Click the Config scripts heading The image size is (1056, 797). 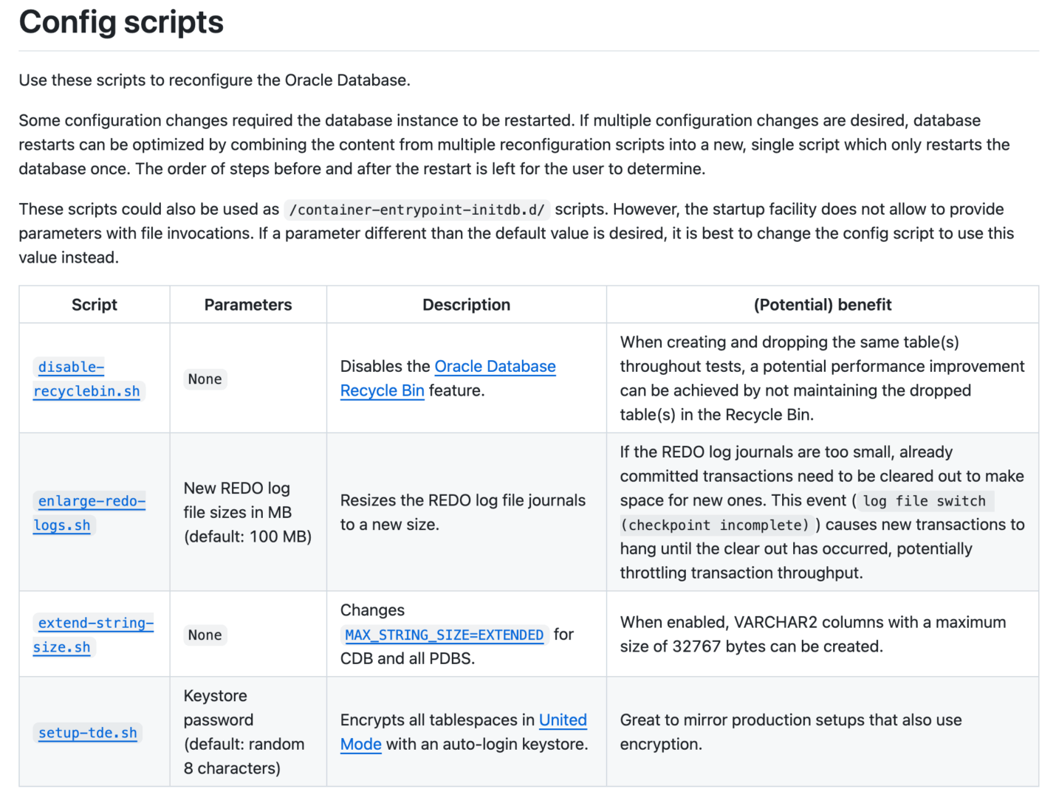coord(121,22)
